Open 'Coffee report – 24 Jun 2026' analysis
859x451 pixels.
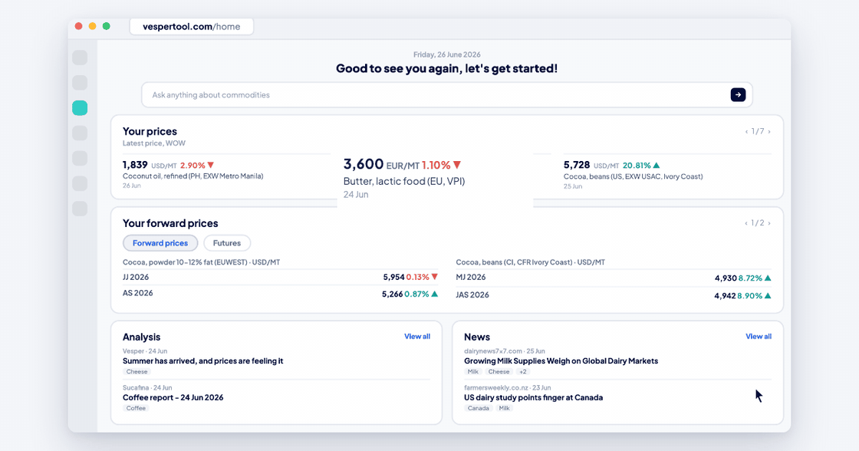[x=173, y=398]
